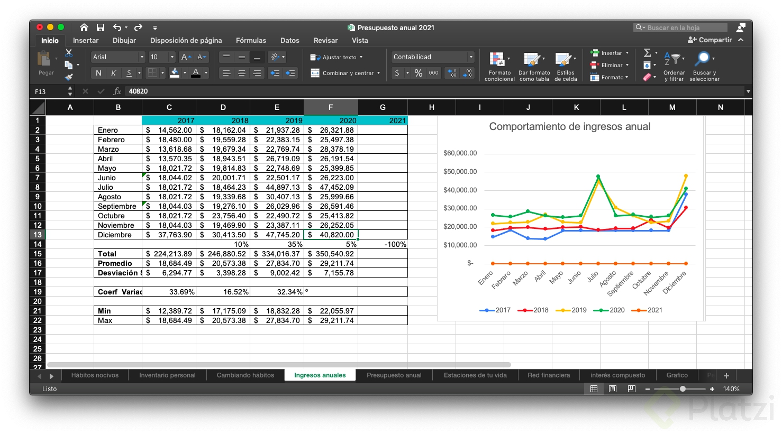
Task: Toggle bold (N) formatting
Action: click(x=98, y=73)
